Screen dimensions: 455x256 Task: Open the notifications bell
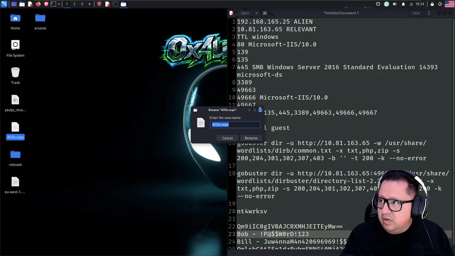tap(403, 4)
